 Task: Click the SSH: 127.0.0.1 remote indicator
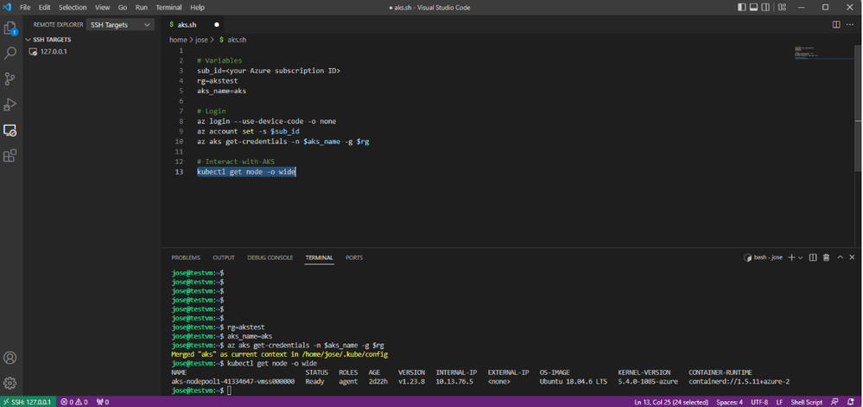click(x=28, y=402)
